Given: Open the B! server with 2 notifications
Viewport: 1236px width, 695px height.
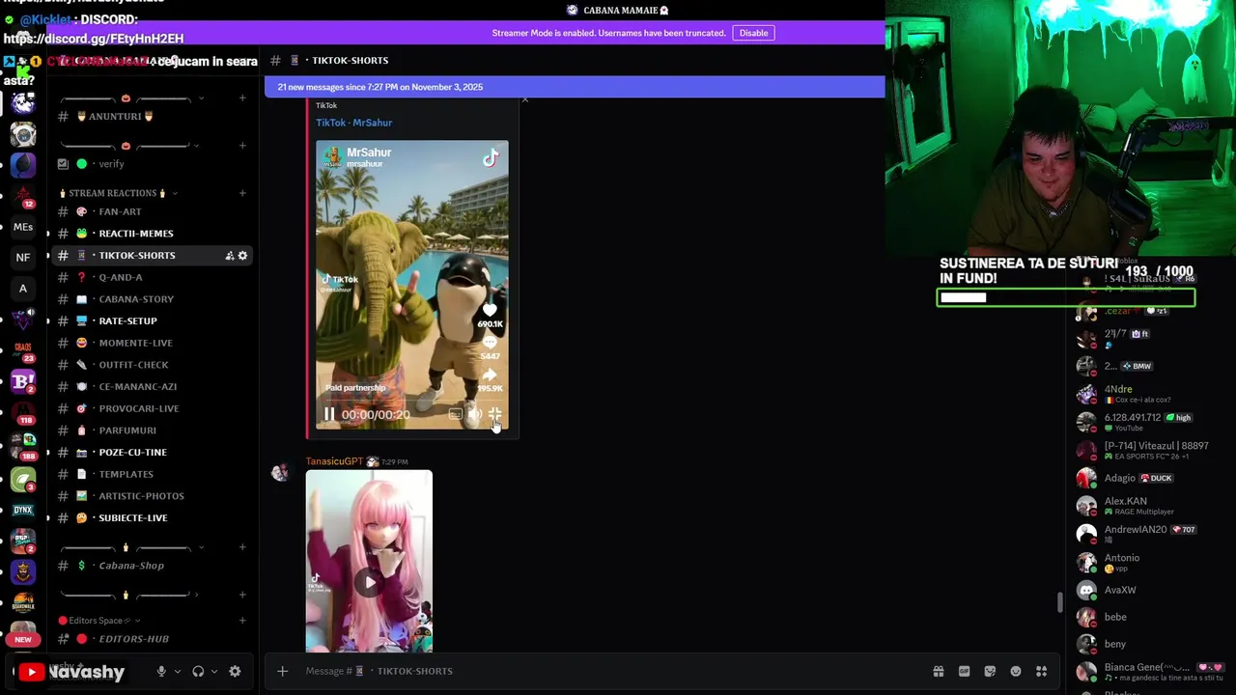Looking at the screenshot, I should 23,381.
